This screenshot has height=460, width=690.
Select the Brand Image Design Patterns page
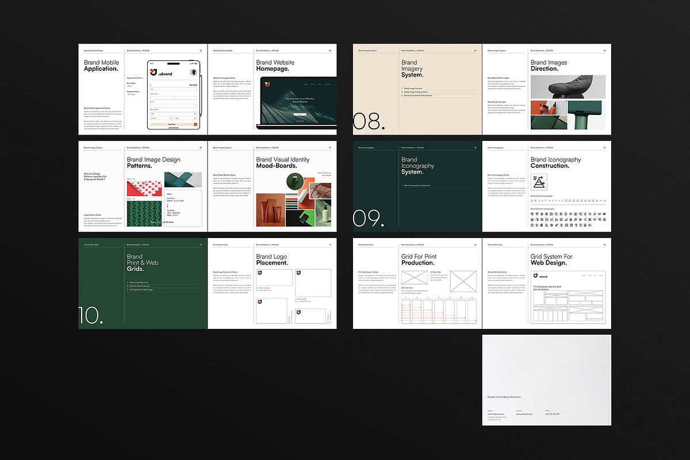point(143,186)
